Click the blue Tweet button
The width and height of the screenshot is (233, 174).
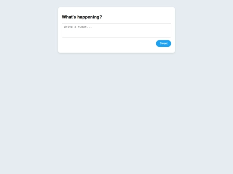(164, 43)
